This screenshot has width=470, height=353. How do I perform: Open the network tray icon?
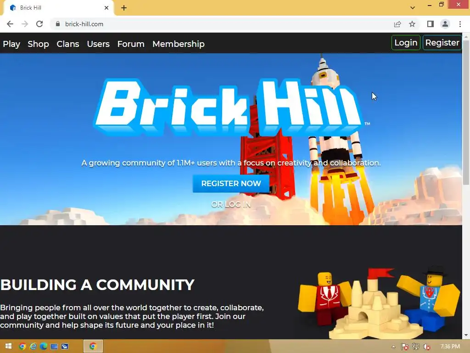416,347
